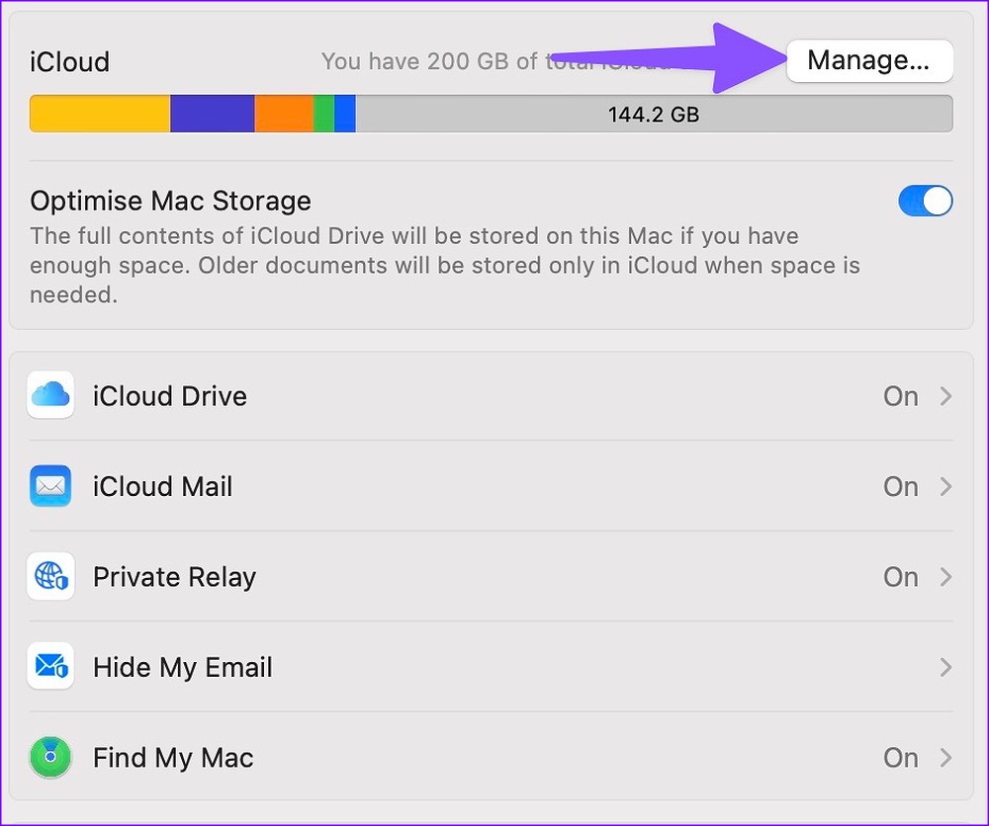Click the iCloud Mail On status
This screenshot has width=989, height=826.
900,486
